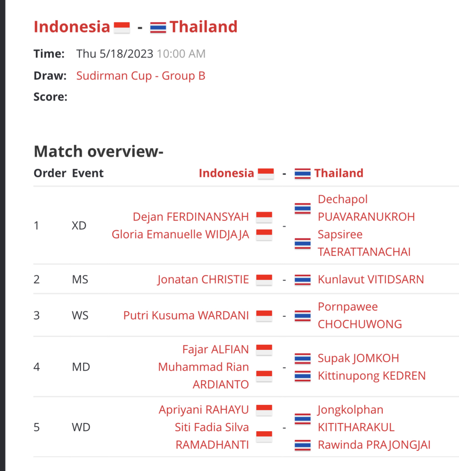View Sapsiree TAERATTANACHAI player page
The height and width of the screenshot is (471, 459).
click(x=364, y=243)
